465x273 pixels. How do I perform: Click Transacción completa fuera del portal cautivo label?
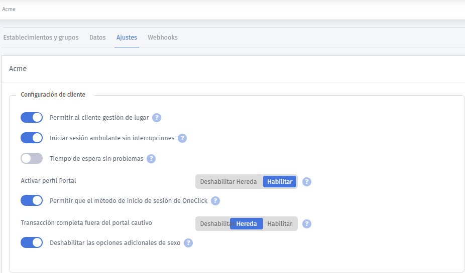[86, 223]
